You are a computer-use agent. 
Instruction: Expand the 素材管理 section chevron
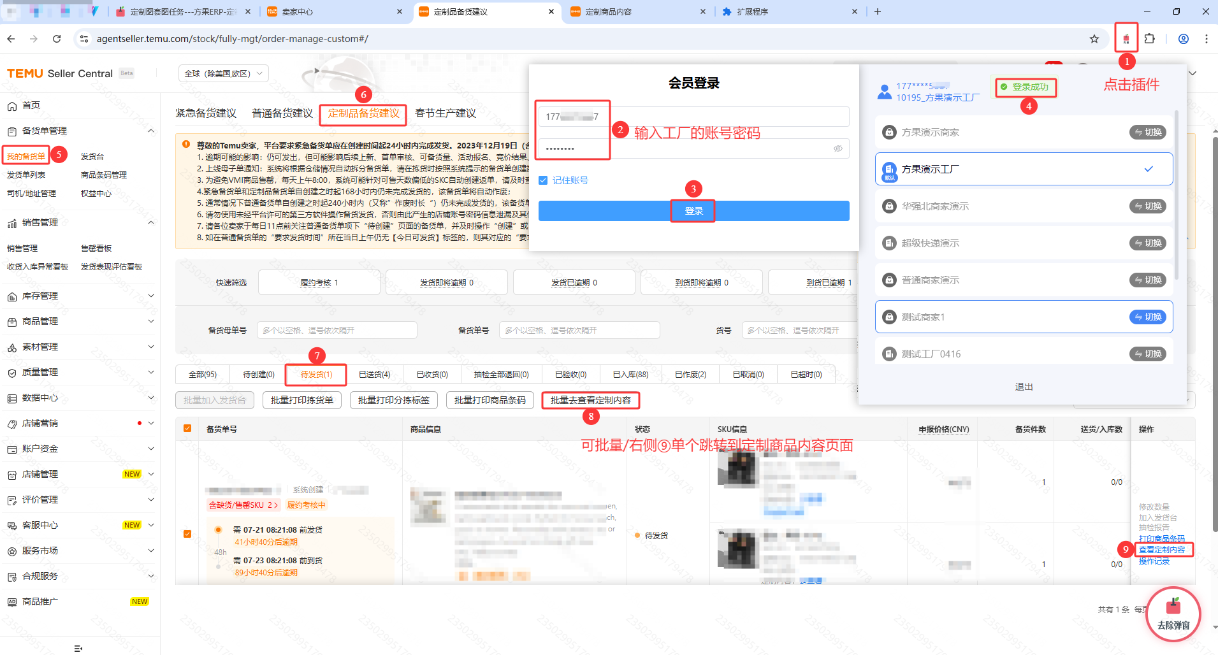pyautogui.click(x=151, y=347)
